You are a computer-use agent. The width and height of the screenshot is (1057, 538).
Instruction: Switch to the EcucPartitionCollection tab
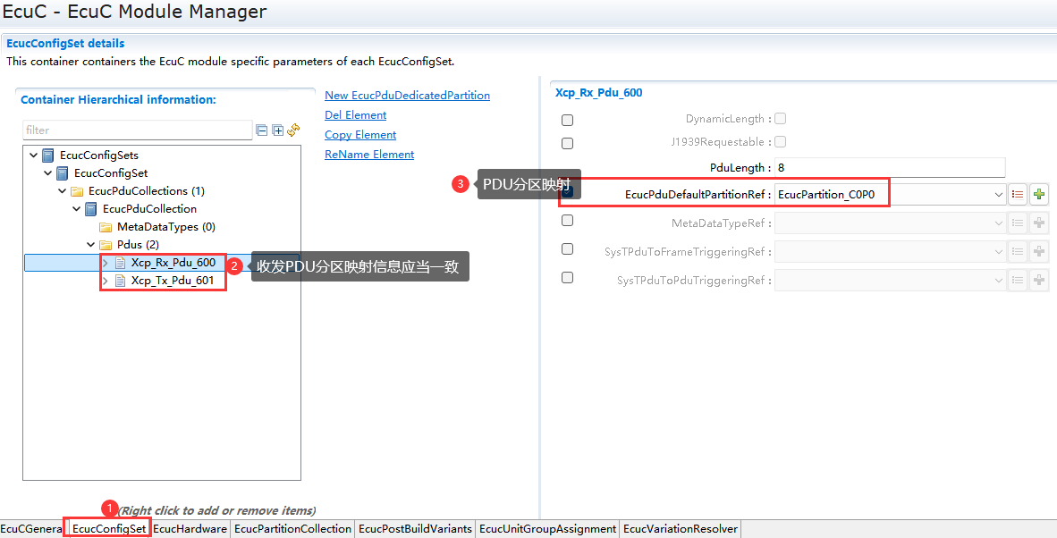coord(292,529)
